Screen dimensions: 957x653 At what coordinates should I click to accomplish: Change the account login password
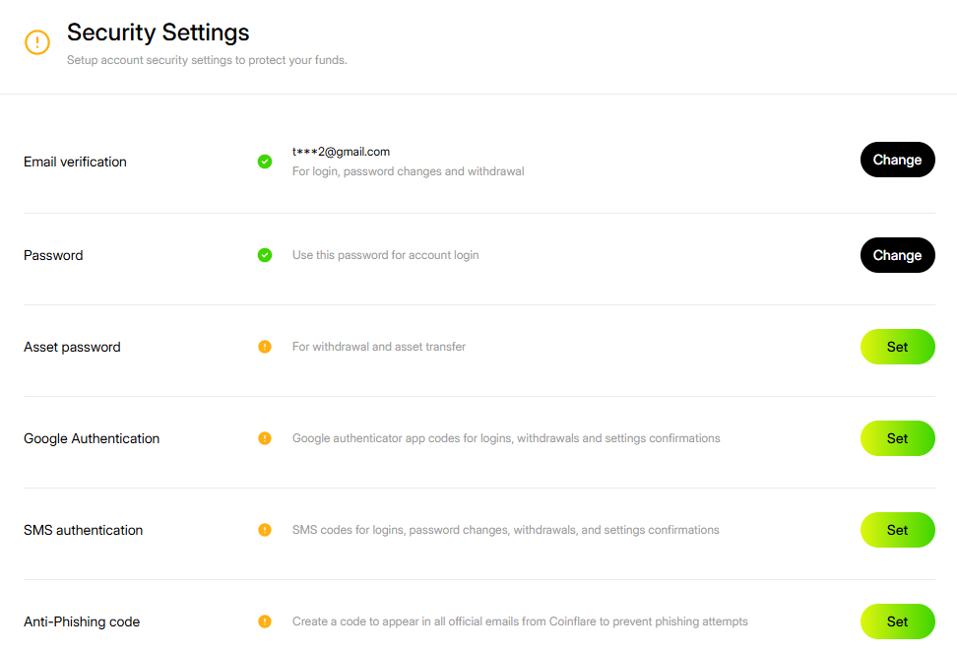pyautogui.click(x=897, y=255)
